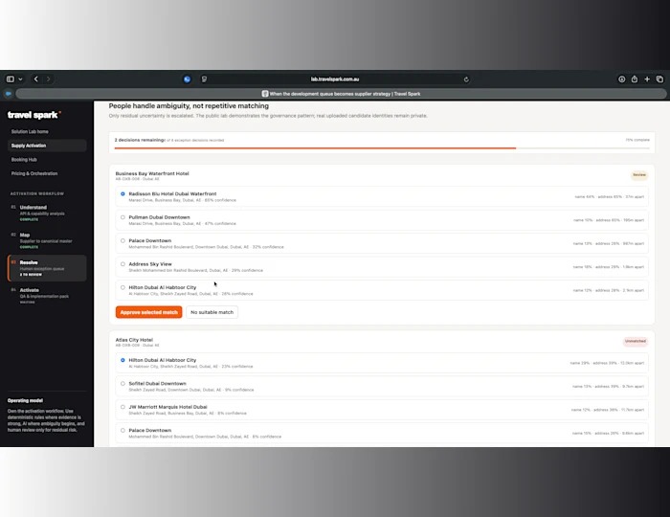Show the tab overview icon

(659, 79)
